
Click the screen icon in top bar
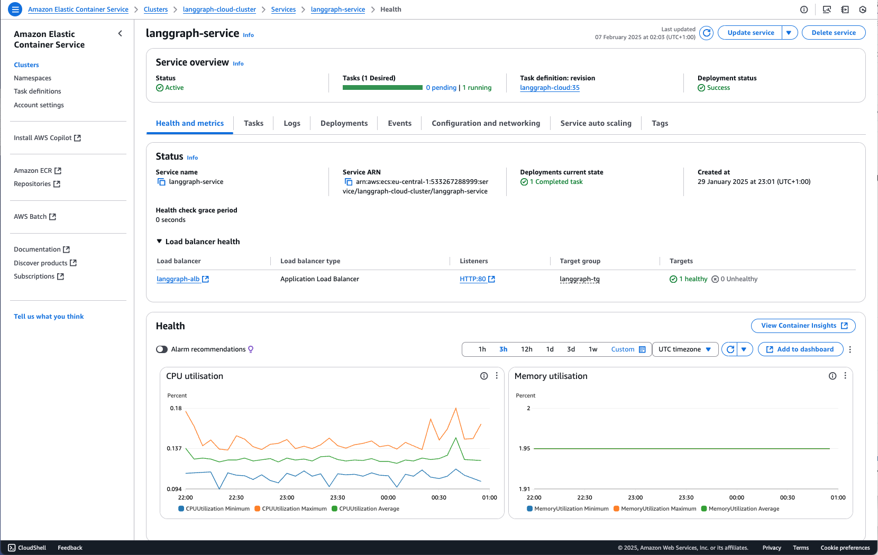pos(827,10)
